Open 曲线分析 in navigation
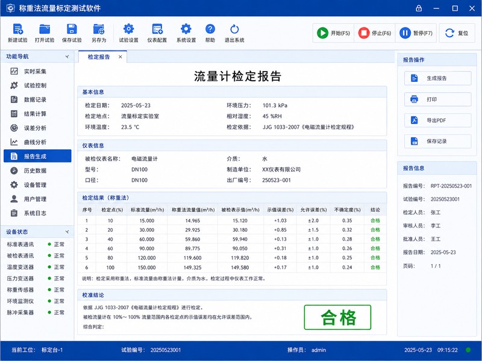 click(37, 142)
